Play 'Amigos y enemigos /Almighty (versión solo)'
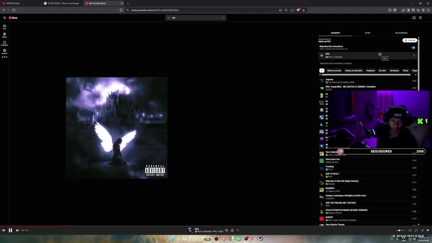432x243 pixels. coord(368,197)
